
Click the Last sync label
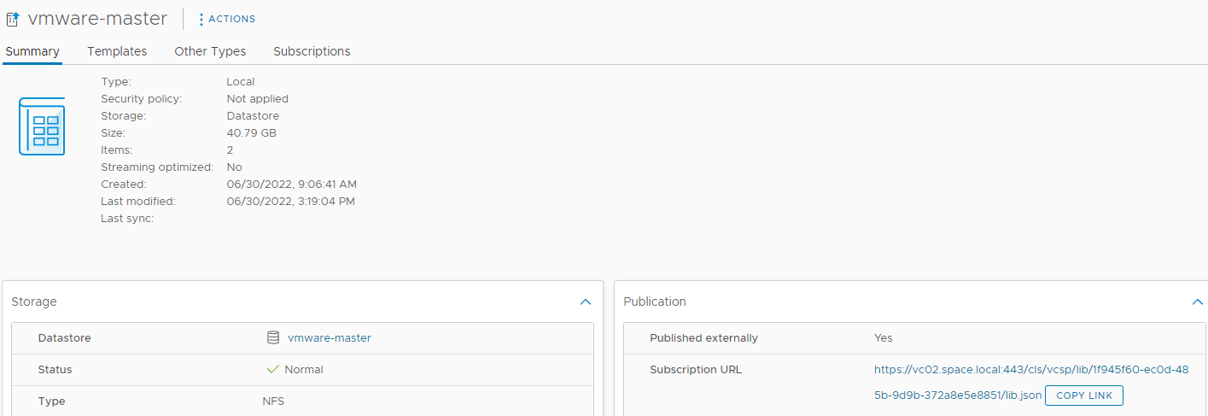(127, 219)
